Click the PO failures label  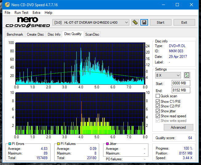(x=114, y=159)
